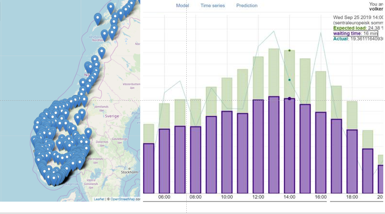Select the isolated map marker left of Vestfjorden
This screenshot has height=214, width=385.
[98, 19]
